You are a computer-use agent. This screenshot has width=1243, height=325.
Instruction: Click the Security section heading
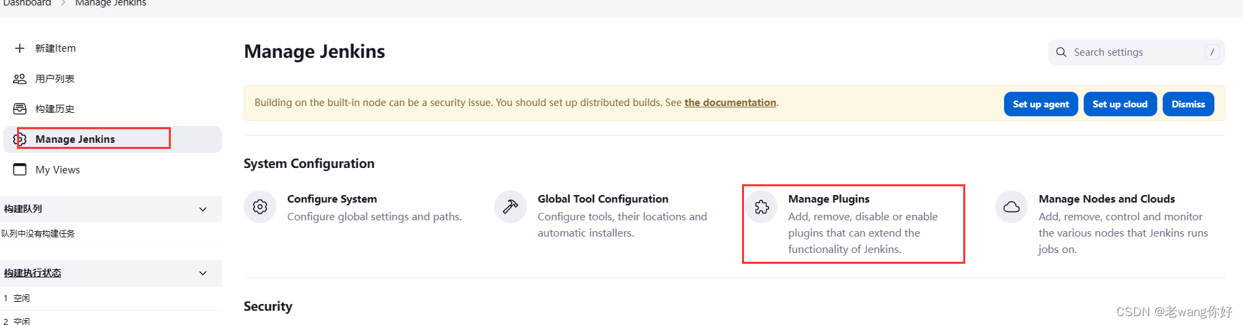[268, 307]
